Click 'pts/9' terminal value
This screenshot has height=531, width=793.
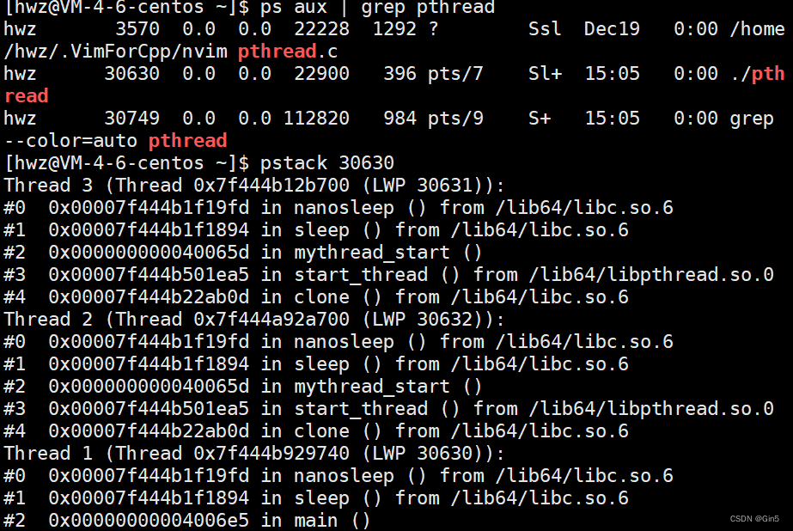click(455, 119)
